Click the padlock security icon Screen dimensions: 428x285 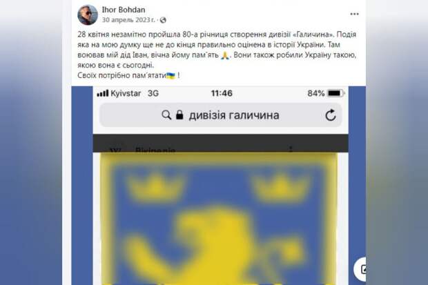click(179, 115)
